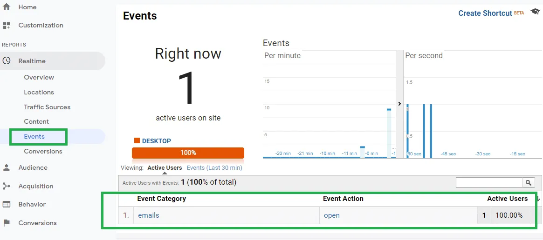Click the search magnifier button

click(528, 183)
